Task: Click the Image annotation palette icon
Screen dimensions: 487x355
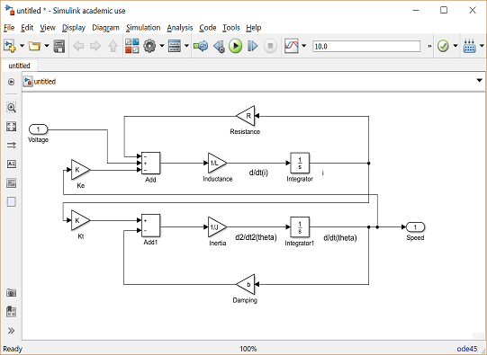Action: tap(11, 183)
